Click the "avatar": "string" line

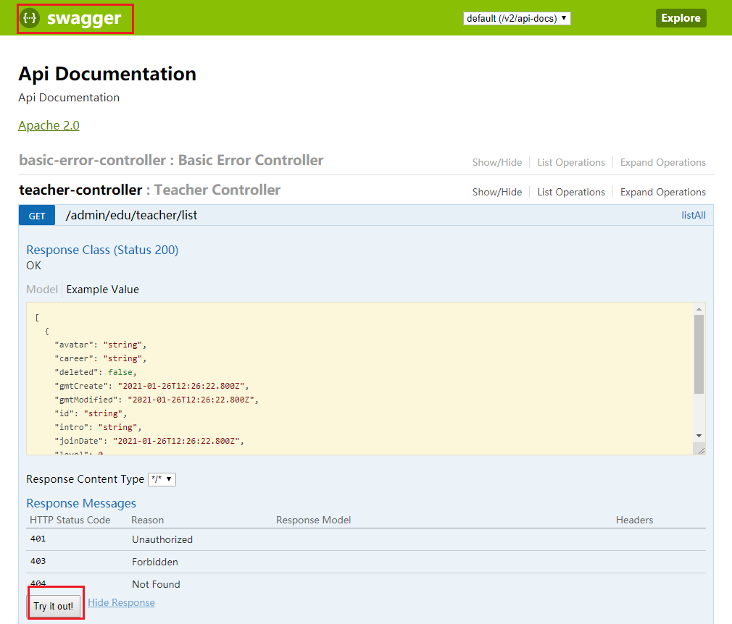(x=100, y=345)
